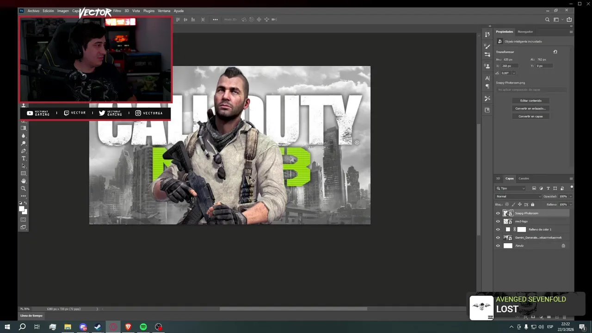Image resolution: width=592 pixels, height=333 pixels.
Task: Open the Edición menu
Action: [x=49, y=11]
